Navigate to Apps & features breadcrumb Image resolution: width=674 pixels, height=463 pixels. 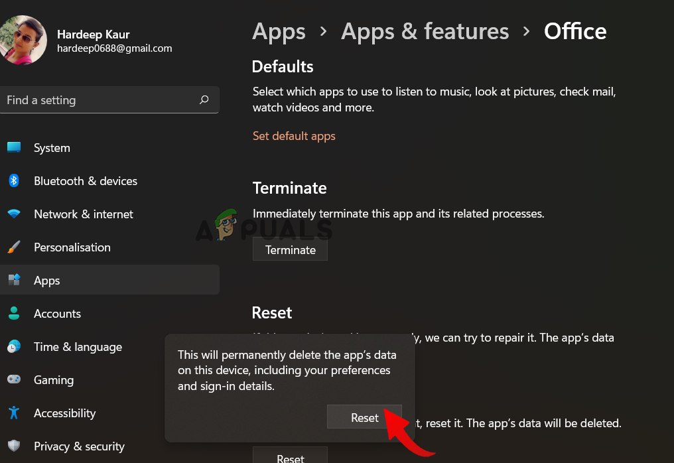point(425,31)
